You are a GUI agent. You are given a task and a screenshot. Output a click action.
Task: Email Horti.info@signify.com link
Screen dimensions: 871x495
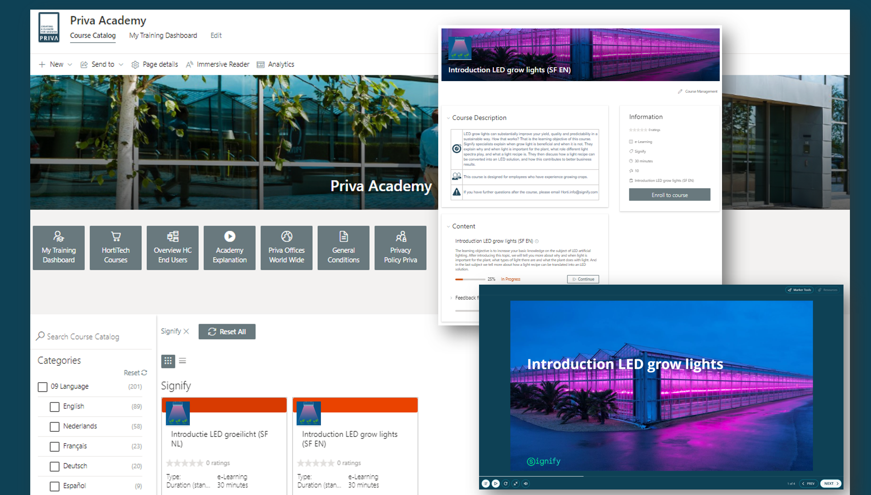579,192
